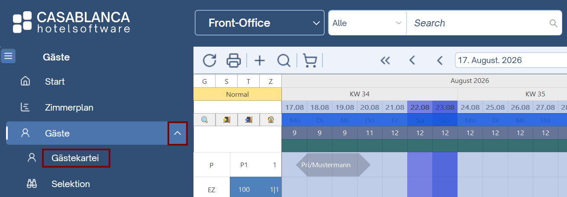The width and height of the screenshot is (567, 197).
Task: Open the Alle filter dropdown
Action: (367, 23)
